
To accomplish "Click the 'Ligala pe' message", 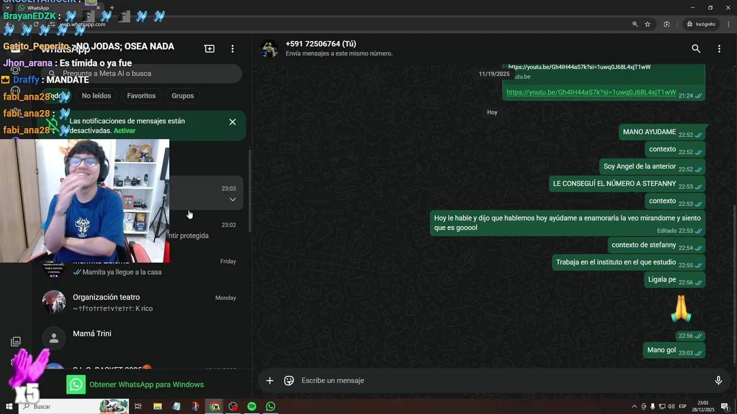I will click(x=674, y=280).
